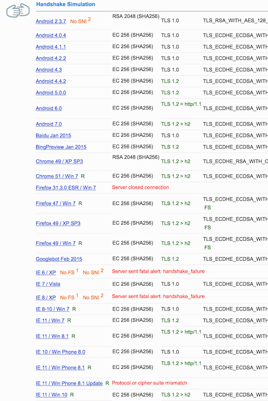This screenshot has width=268, height=401.
Task: Click FS label in Firefox 47 / Win 7 row
Action: pyautogui.click(x=208, y=207)
